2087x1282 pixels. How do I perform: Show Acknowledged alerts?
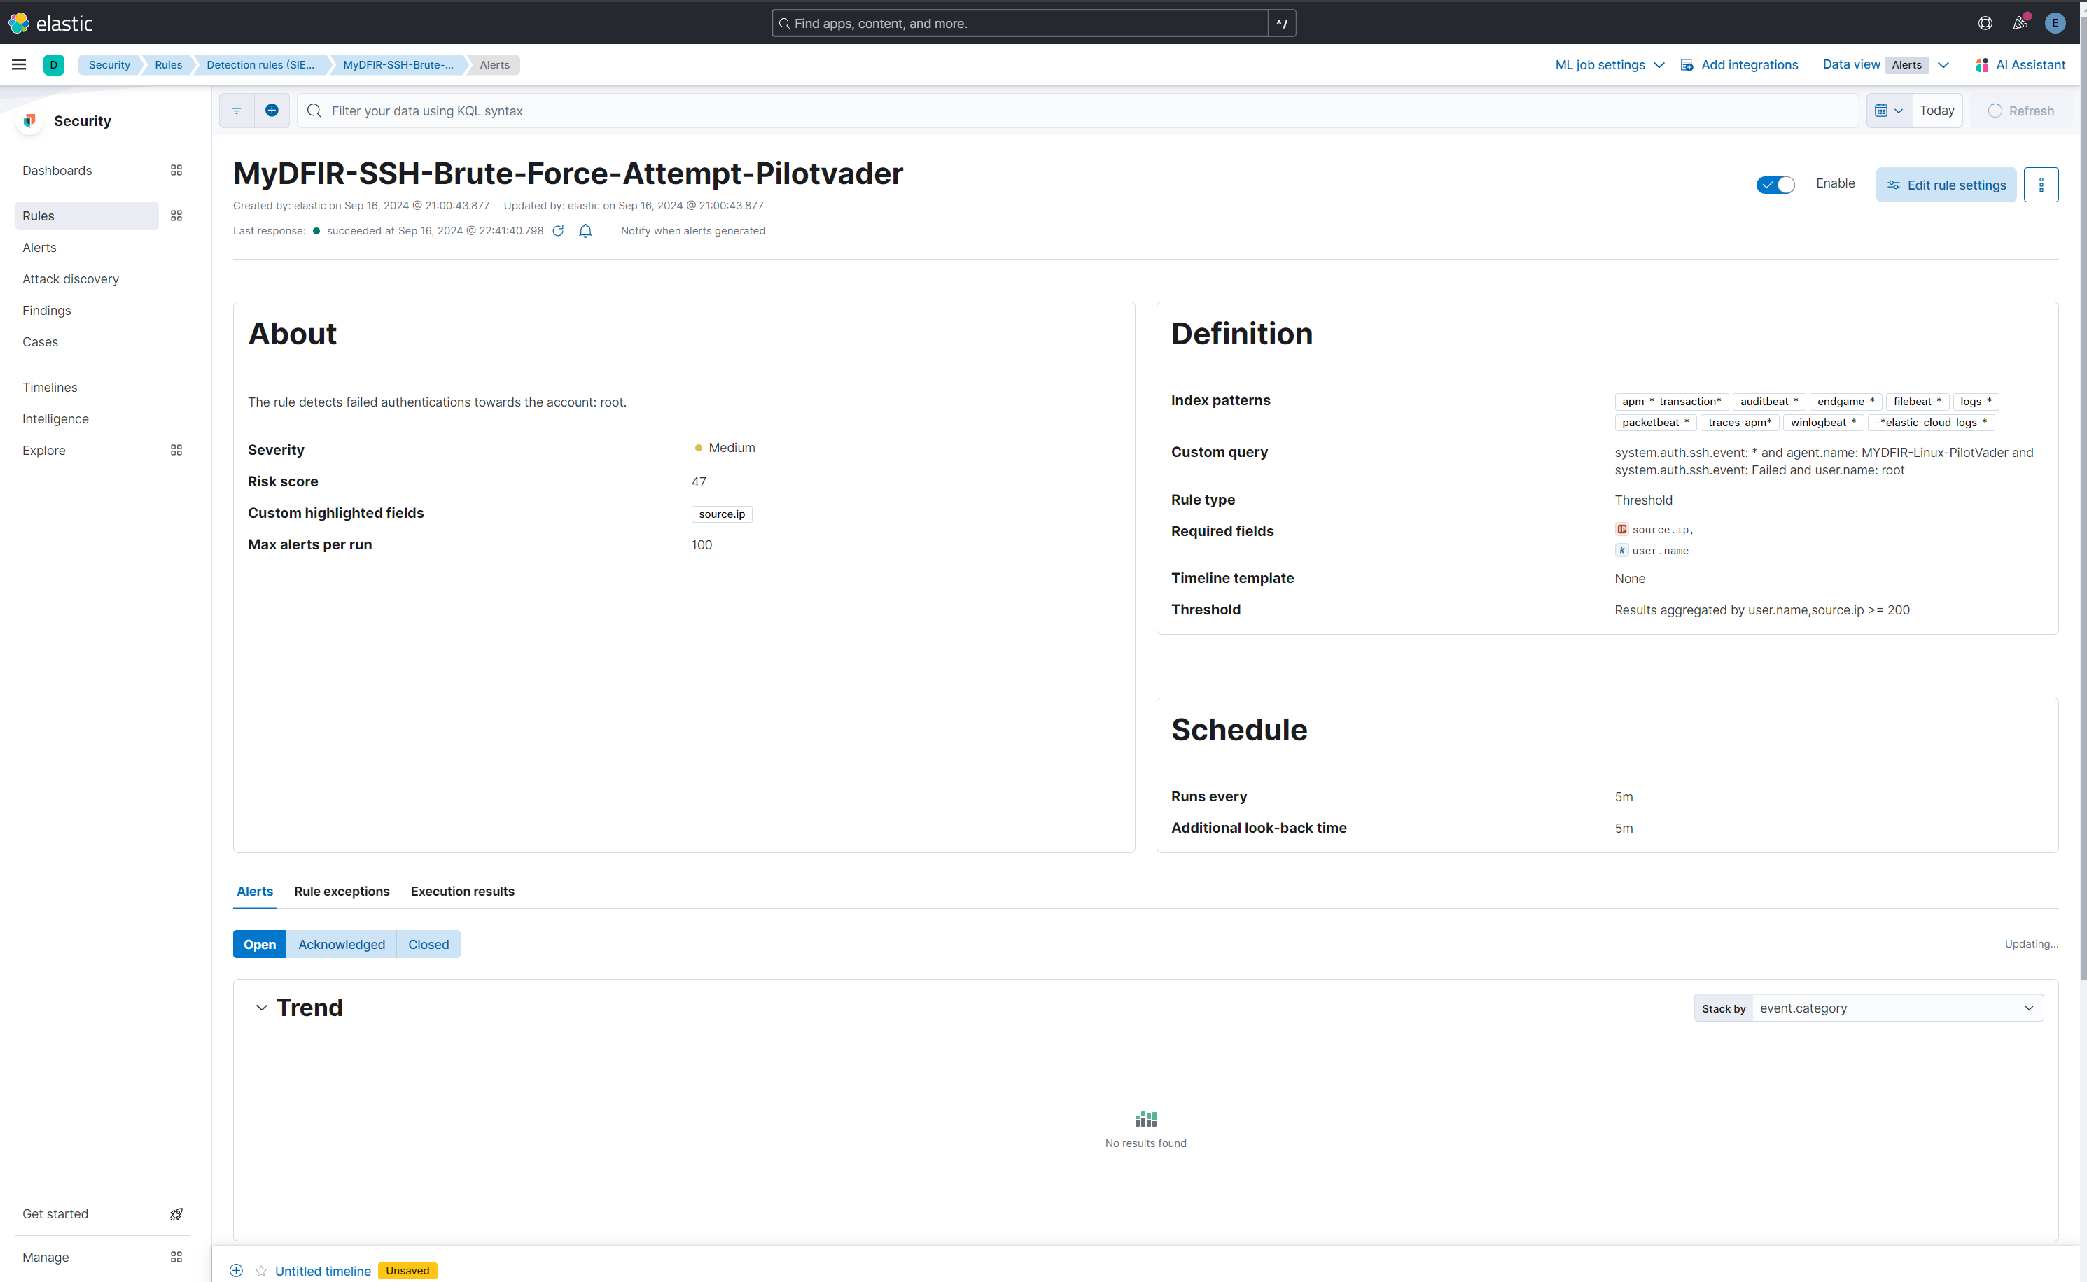[x=341, y=944]
